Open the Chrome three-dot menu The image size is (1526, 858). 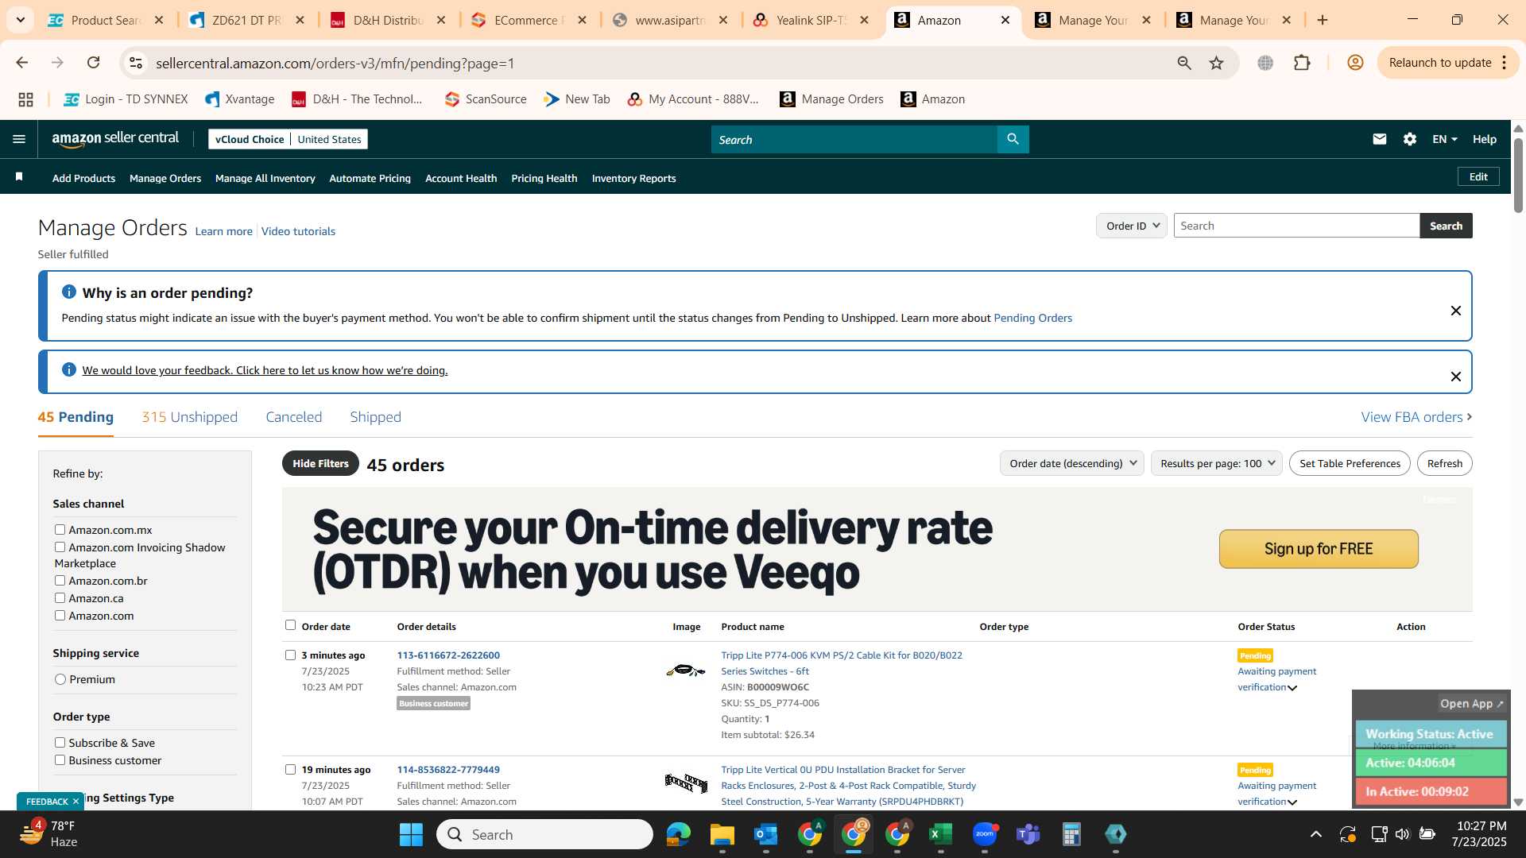[x=1505, y=63]
